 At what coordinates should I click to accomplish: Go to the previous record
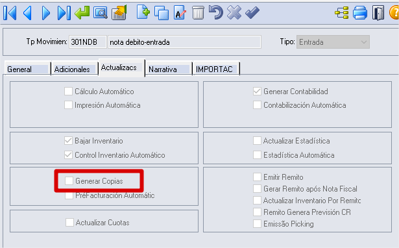pyautogui.click(x=27, y=13)
